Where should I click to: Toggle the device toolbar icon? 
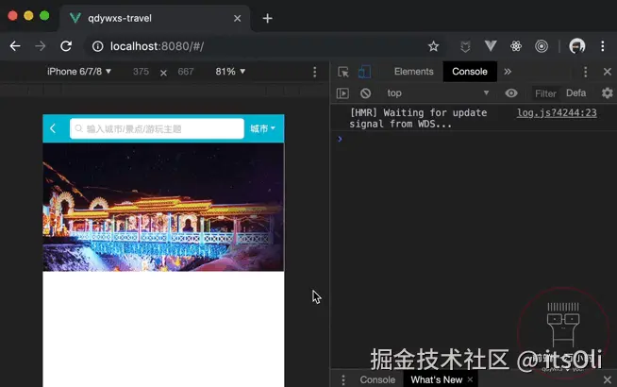click(365, 72)
